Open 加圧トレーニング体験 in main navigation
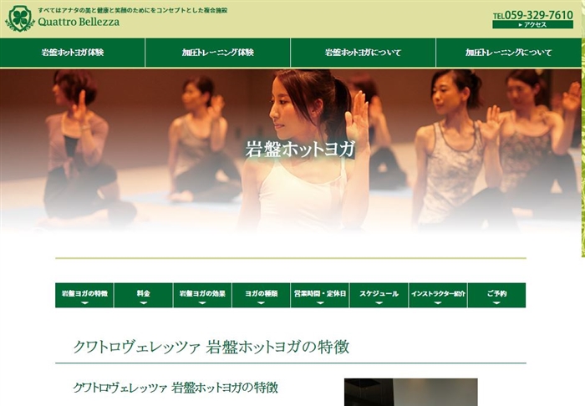 pos(218,53)
